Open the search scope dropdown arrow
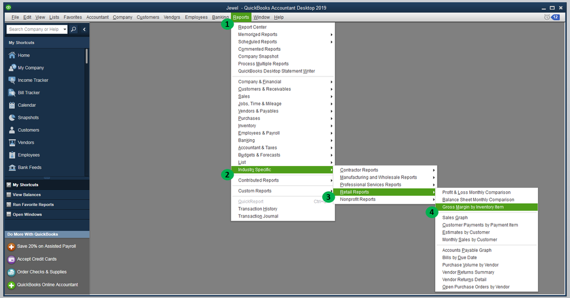 tap(65, 29)
